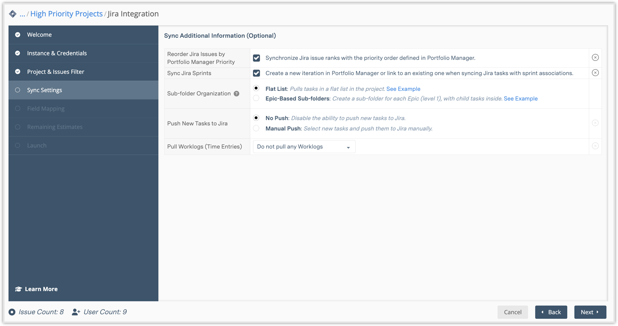
Task: Open High Priority Projects breadcrumb link
Action: pos(66,14)
